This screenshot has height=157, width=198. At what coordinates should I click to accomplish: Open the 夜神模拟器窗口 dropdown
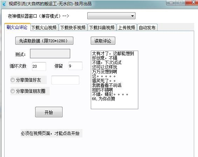[x=111, y=16]
